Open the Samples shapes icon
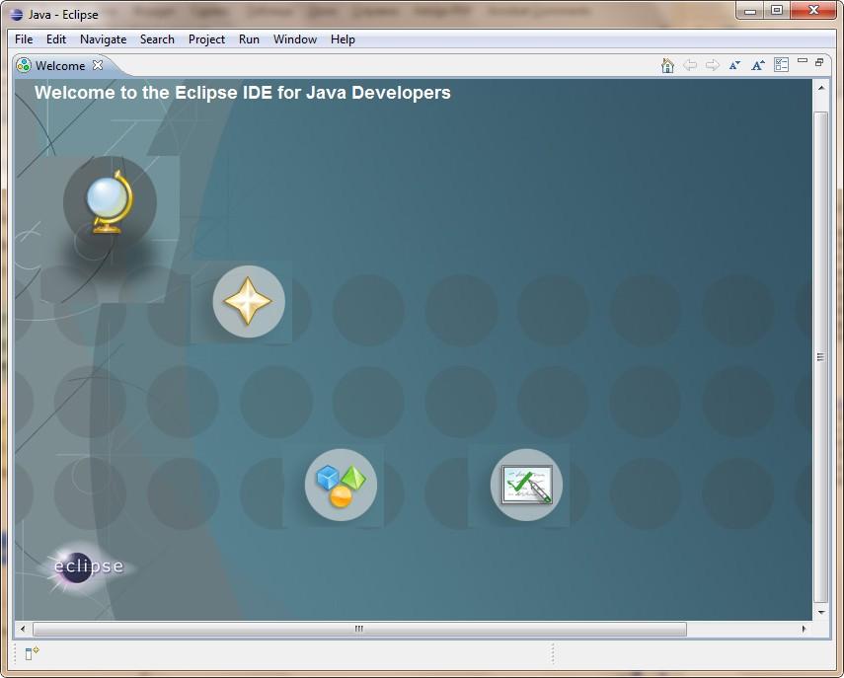The width and height of the screenshot is (844, 678). (341, 485)
